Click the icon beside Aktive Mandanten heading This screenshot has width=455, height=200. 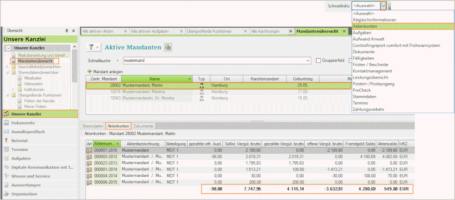(x=168, y=47)
